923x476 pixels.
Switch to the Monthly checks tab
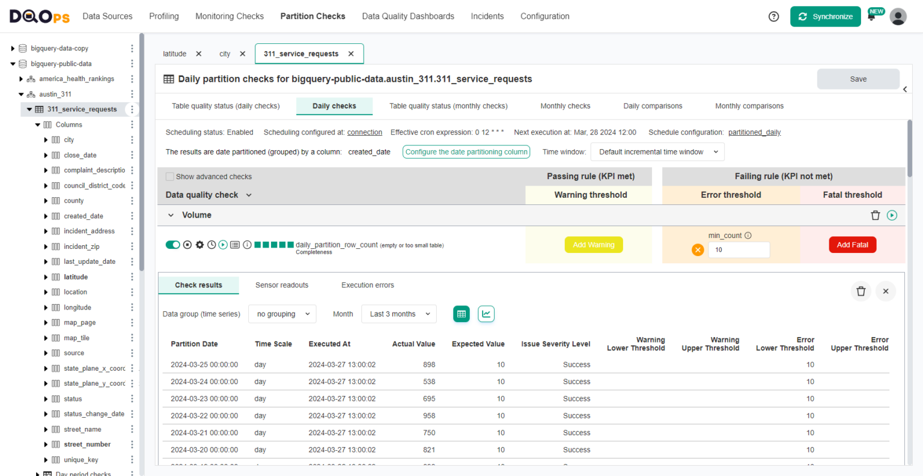(565, 106)
